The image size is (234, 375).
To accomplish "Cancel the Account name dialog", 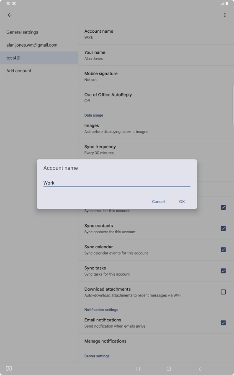I will 158,202.
